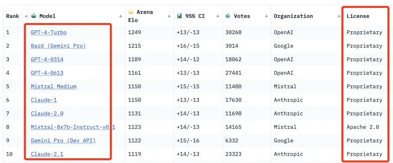Follow the GPT-4-0314 link
This screenshot has width=393, height=163.
pos(47,59)
